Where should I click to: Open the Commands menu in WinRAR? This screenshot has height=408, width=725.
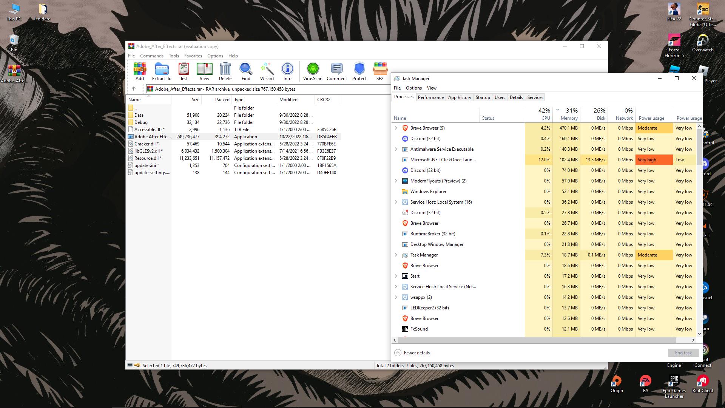151,56
